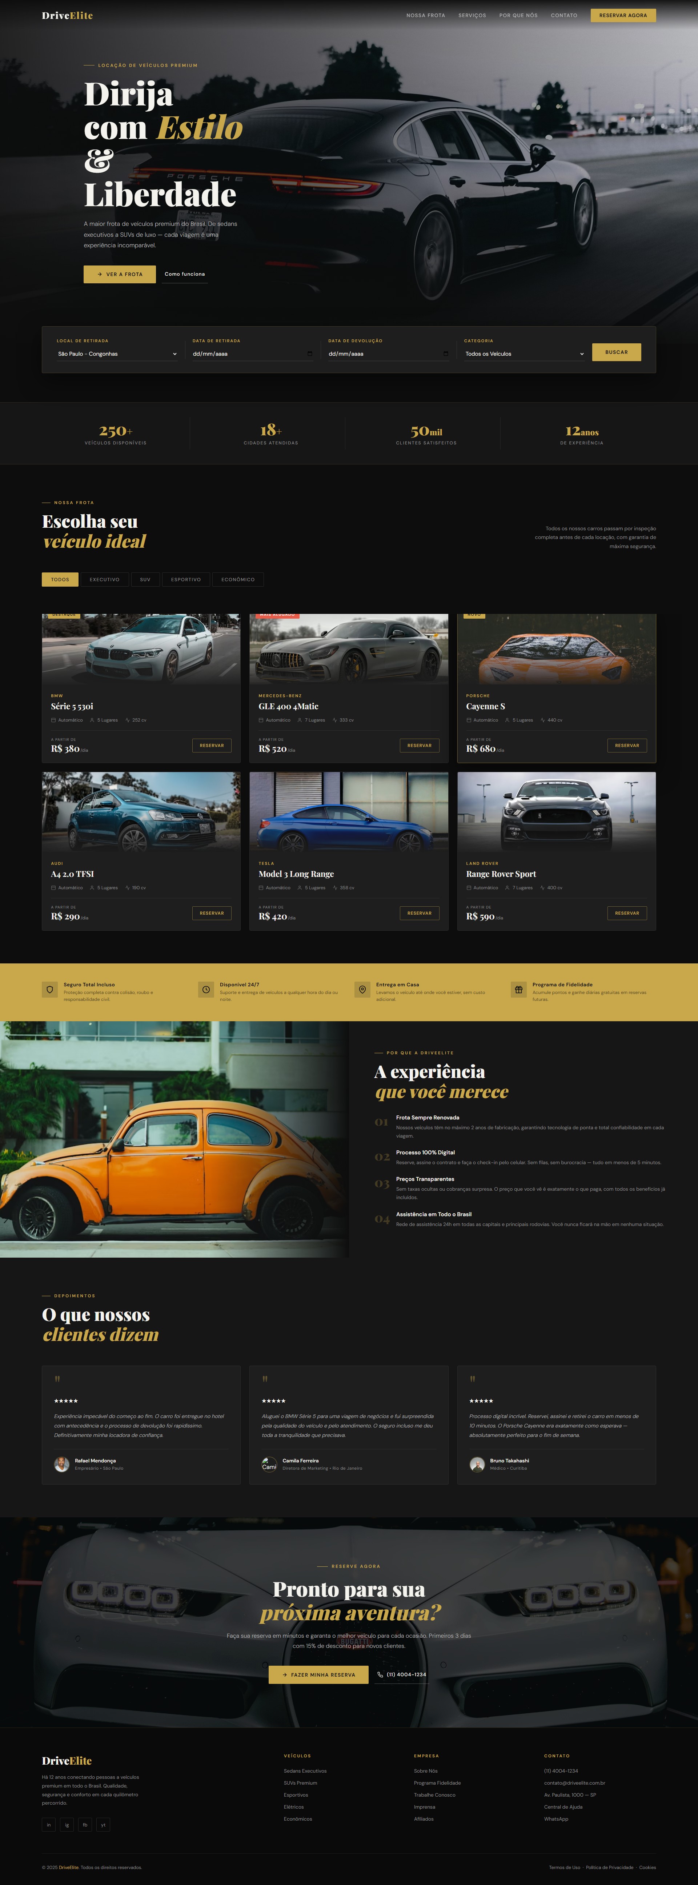Viewport: 698px width, 1885px height.
Task: Click the clock icon beside Disponível 24/7
Action: click(206, 989)
